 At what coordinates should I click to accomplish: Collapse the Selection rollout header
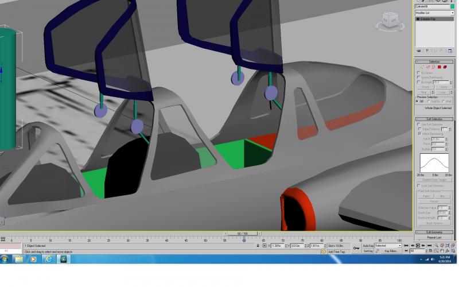434,61
